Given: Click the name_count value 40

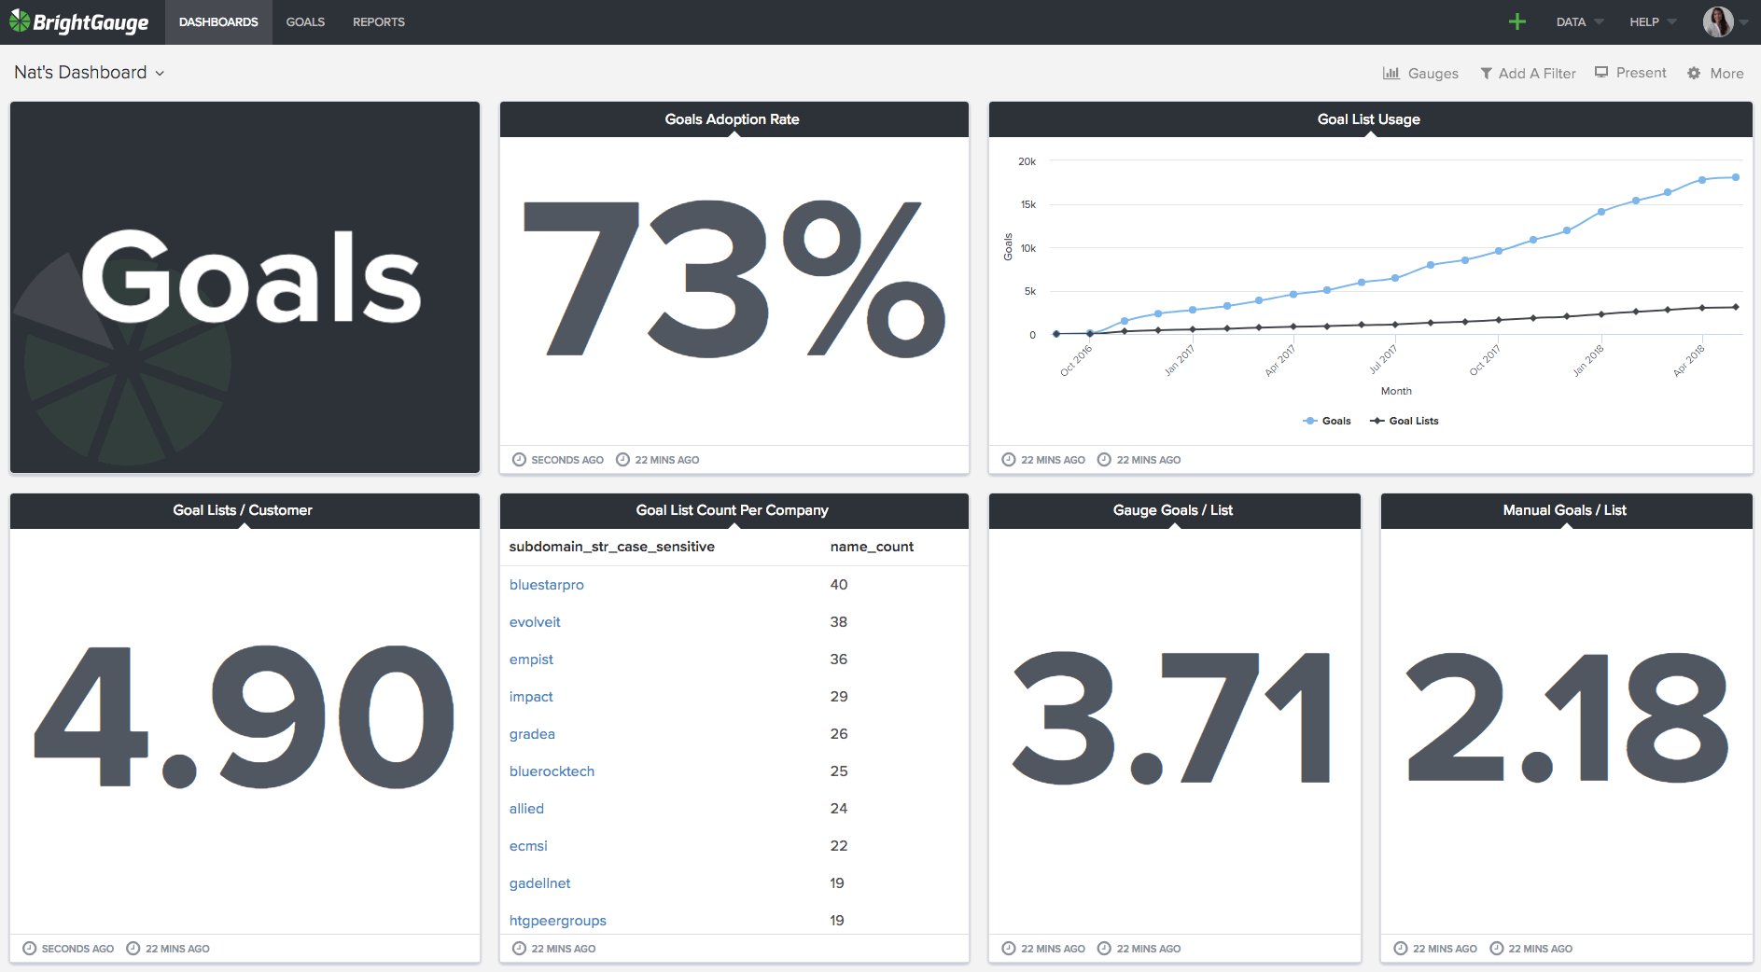Looking at the screenshot, I should click(x=839, y=584).
